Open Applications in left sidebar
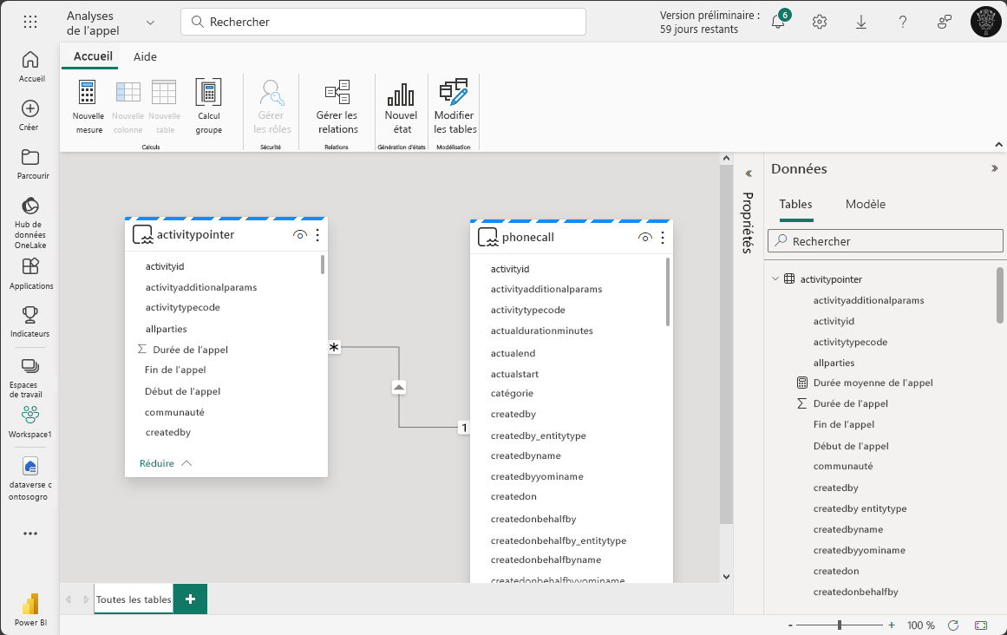 pos(30,274)
